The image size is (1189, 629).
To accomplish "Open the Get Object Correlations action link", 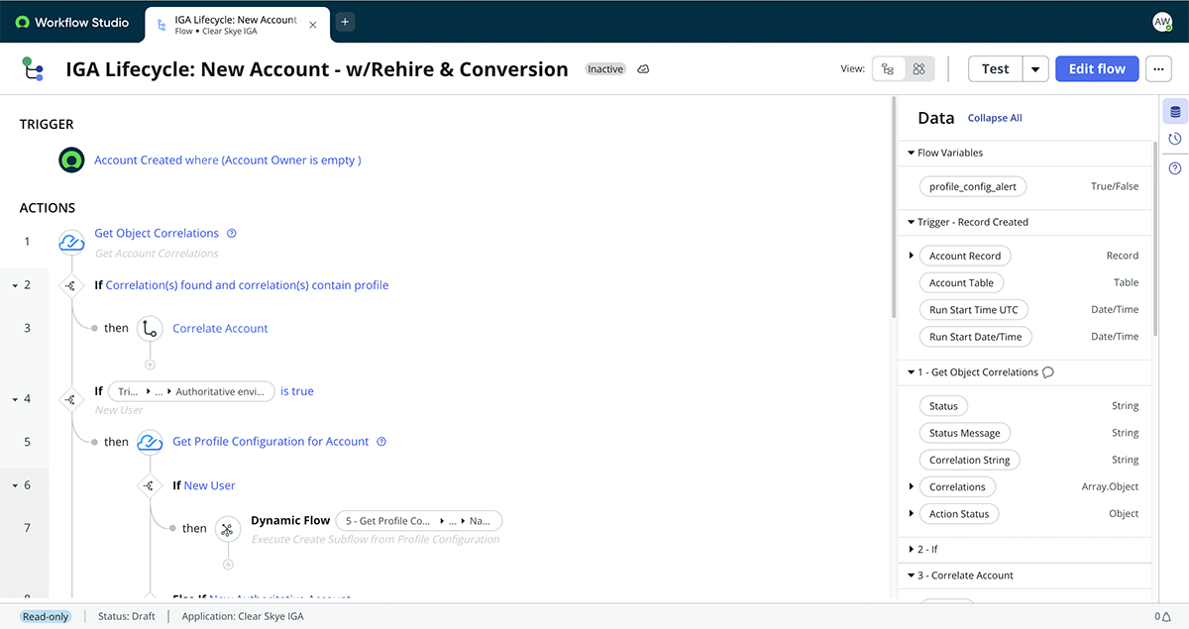I will [x=157, y=234].
